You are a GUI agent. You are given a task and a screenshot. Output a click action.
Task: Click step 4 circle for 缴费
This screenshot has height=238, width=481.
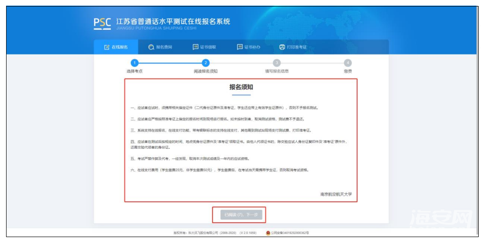pyautogui.click(x=348, y=63)
